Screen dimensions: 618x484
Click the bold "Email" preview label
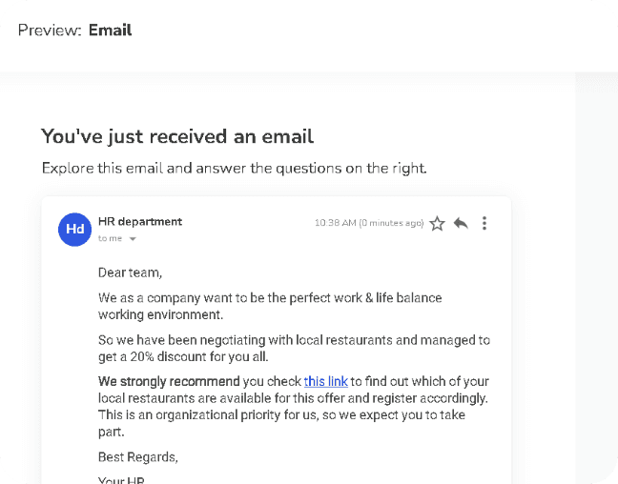click(110, 30)
